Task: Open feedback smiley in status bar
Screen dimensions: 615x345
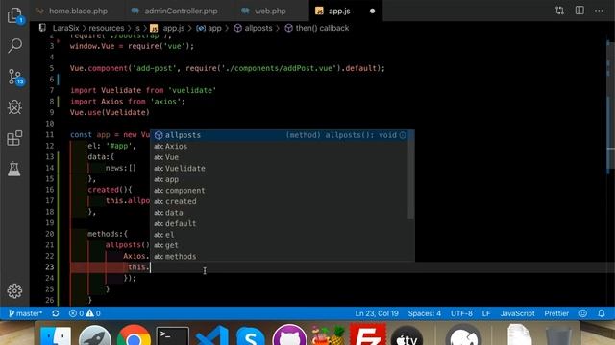Action: 583,313
